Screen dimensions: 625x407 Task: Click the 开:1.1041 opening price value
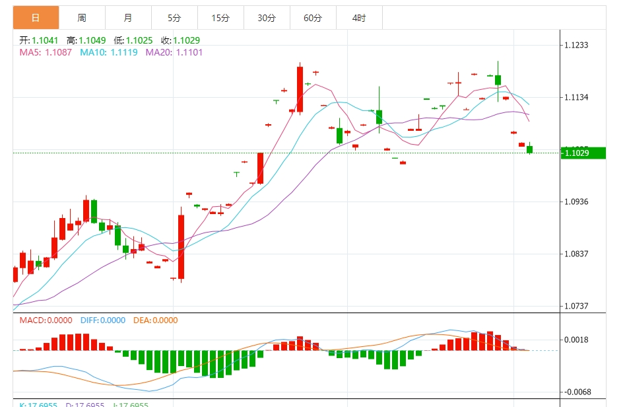(39, 40)
